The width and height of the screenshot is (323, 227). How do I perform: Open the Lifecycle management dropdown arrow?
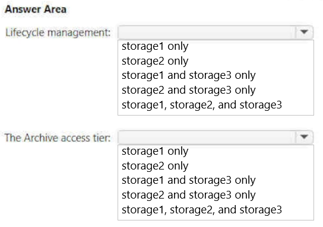(304, 32)
